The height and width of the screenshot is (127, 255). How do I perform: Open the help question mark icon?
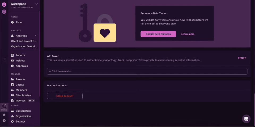4,120
